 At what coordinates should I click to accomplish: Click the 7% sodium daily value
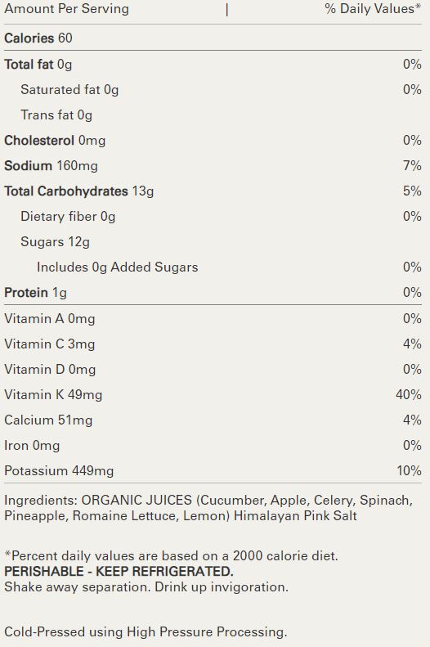(412, 165)
